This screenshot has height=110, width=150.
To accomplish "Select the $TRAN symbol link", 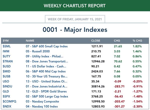I will pyautogui.click(x=8, y=61).
